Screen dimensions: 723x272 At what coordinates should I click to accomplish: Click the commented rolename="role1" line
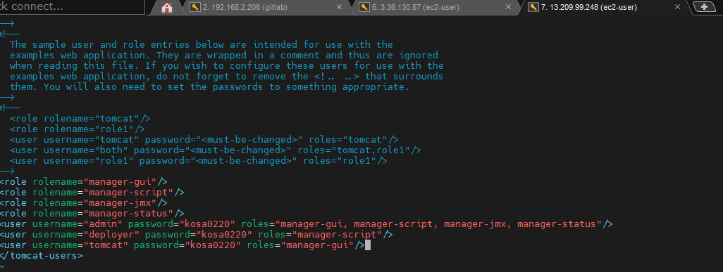click(x=77, y=129)
